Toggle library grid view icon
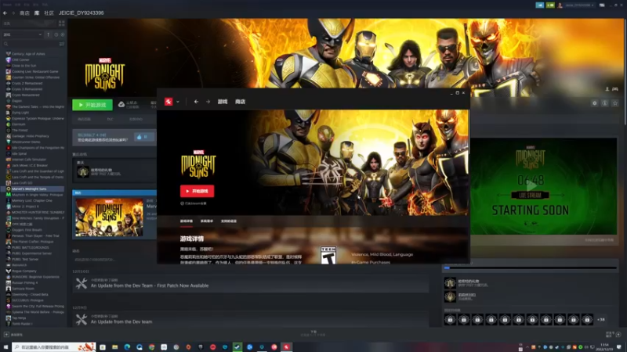The width and height of the screenshot is (627, 352). tap(62, 23)
